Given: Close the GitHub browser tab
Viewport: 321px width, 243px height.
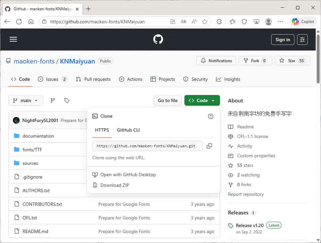Looking at the screenshot, I should (x=77, y=9).
